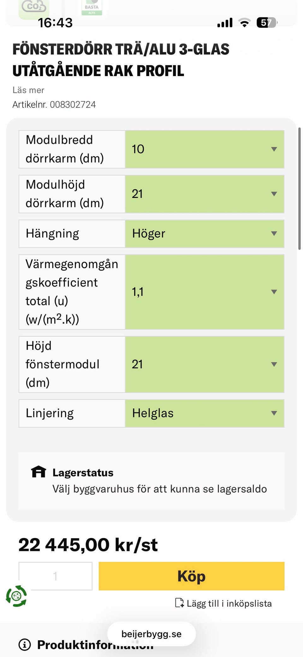This screenshot has width=303, height=657.
Task: Click the Lagerstatus warehouse icon
Action: point(39,472)
